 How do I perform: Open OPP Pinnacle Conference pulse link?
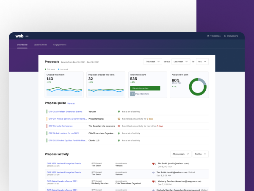point(61,126)
